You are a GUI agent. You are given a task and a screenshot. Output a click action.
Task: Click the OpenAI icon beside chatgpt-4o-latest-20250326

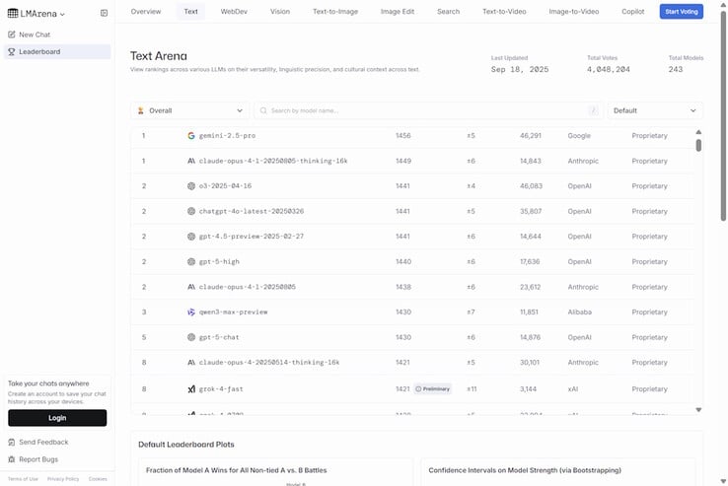tap(190, 211)
